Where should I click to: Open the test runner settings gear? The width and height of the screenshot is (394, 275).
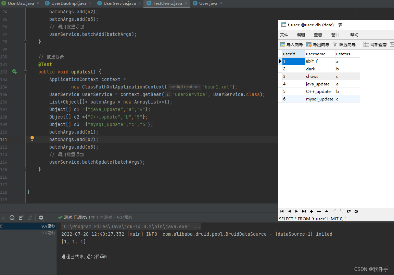pyautogui.click(x=41, y=218)
